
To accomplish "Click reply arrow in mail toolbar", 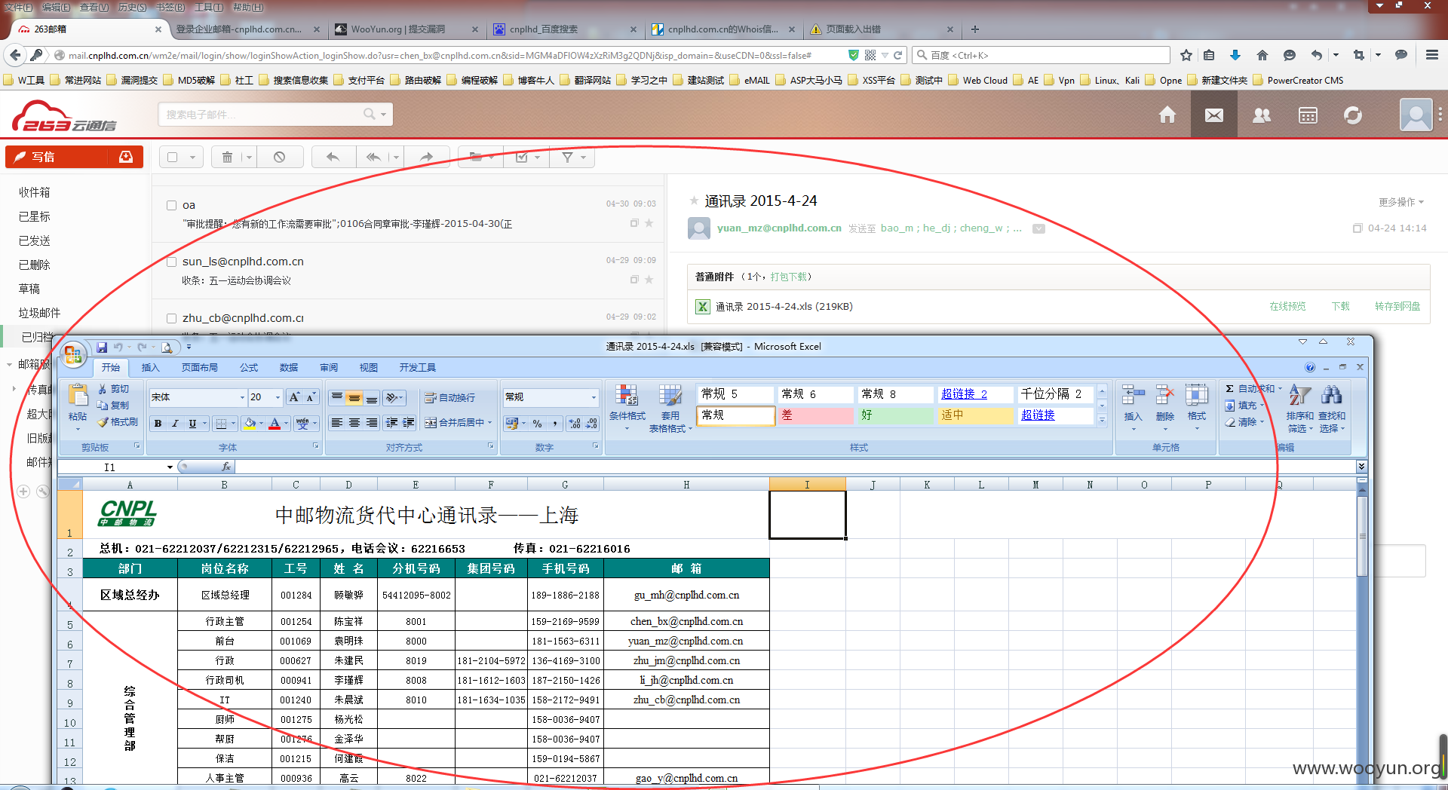I will pos(333,157).
